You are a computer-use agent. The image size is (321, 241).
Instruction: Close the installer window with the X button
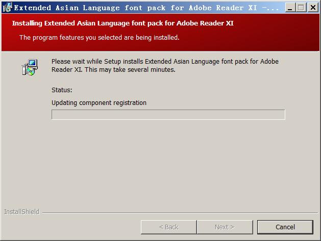tap(312, 8)
